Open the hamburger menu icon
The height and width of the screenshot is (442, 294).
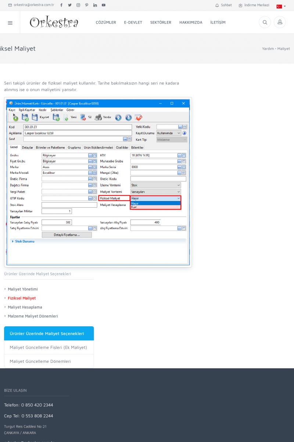click(10, 23)
